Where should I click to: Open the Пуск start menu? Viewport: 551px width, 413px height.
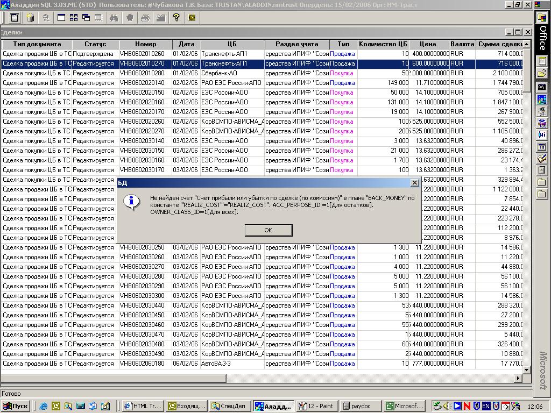(15, 406)
